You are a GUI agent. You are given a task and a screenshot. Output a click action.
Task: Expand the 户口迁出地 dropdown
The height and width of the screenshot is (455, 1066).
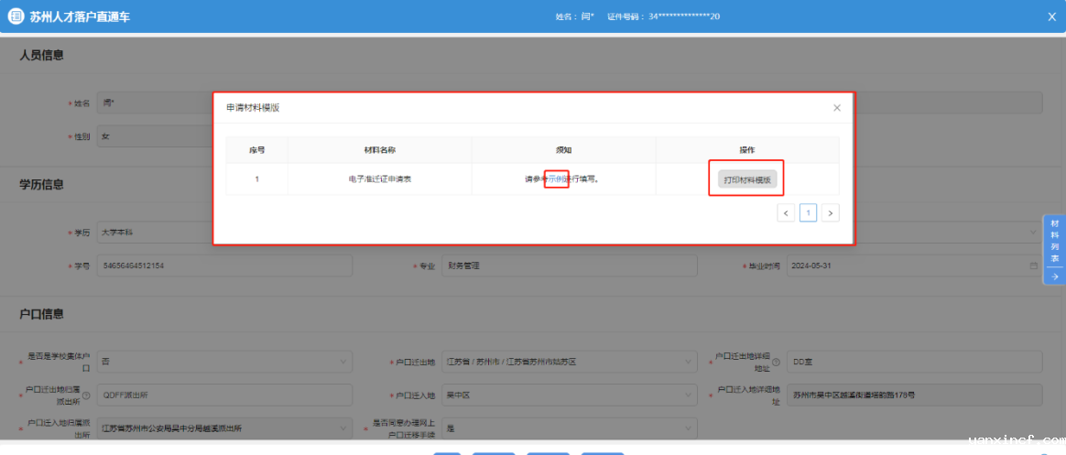687,362
